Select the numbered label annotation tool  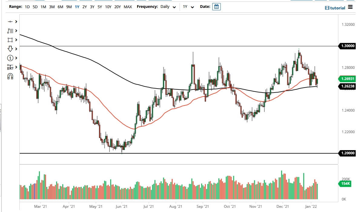tap(10, 58)
